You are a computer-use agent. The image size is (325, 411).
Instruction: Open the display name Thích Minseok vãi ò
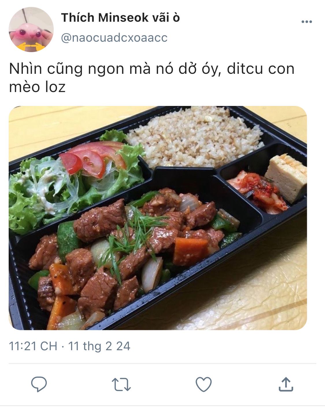120,18
